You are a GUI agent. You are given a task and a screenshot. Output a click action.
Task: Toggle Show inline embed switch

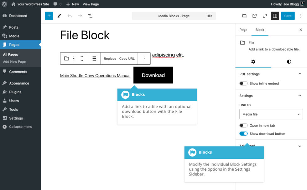(243, 83)
